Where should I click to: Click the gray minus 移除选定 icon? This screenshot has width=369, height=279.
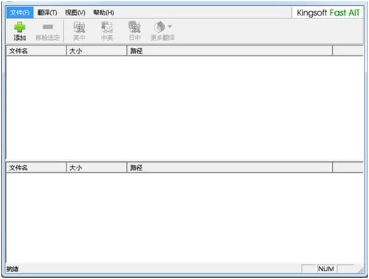[48, 27]
